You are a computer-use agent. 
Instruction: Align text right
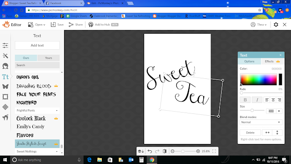point(279,100)
